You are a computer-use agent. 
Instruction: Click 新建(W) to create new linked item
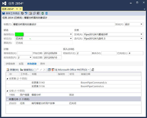coord(12,70)
